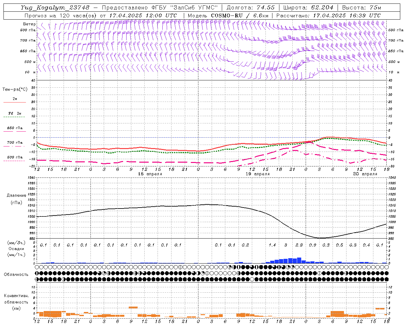Viewport: 405px width, 324px height.
Task: Select the latitude value Широта: 62.204
Action: coord(308,8)
